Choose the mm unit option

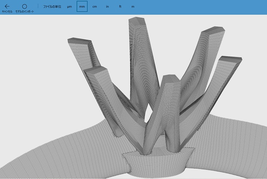pyautogui.click(x=82, y=7)
